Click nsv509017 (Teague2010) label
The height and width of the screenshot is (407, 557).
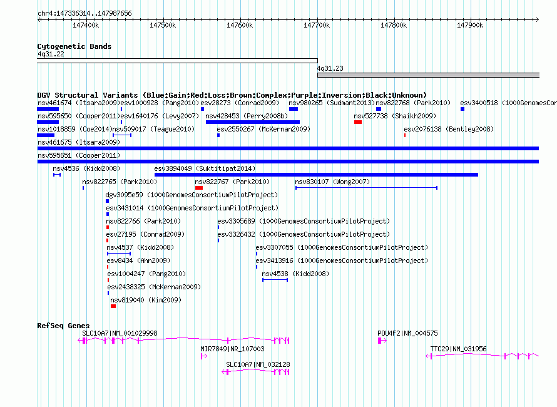(x=153, y=130)
